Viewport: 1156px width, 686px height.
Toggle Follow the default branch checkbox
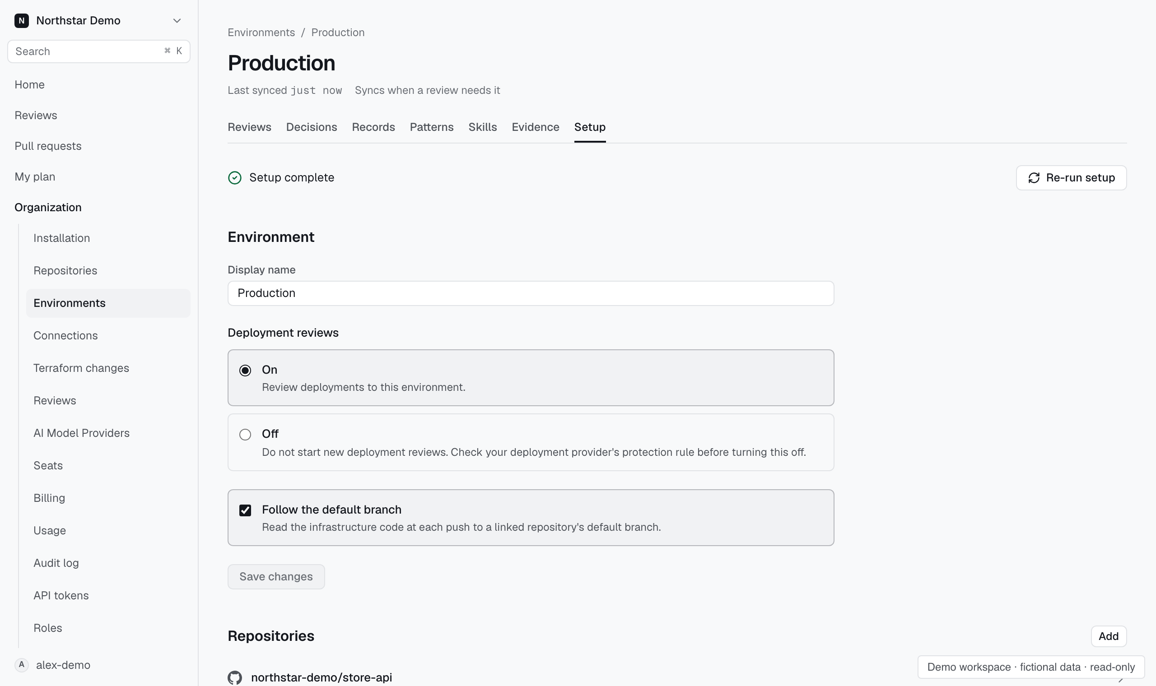pyautogui.click(x=245, y=510)
